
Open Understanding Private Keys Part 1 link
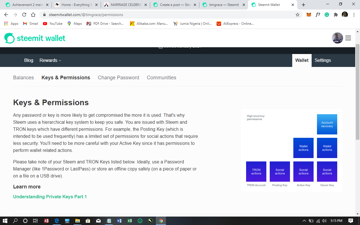(50, 197)
